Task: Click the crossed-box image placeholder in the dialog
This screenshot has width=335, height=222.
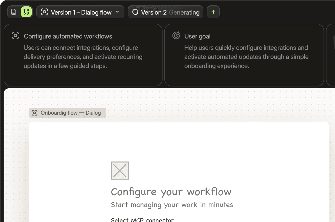Action: 120,171
